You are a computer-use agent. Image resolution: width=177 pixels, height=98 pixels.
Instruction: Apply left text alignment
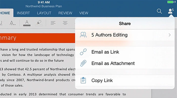click(53, 23)
